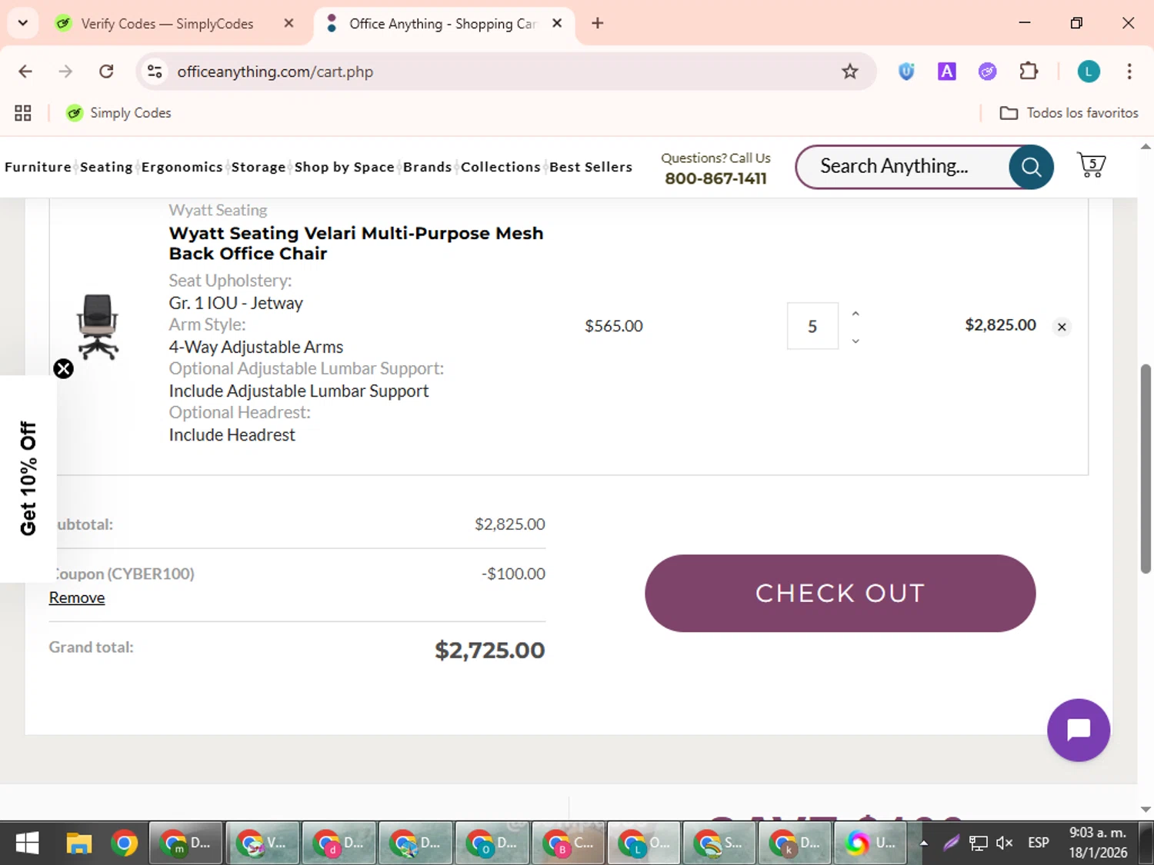Image resolution: width=1154 pixels, height=865 pixels.
Task: Decrease chair quantity with down arrow
Action: [855, 341]
